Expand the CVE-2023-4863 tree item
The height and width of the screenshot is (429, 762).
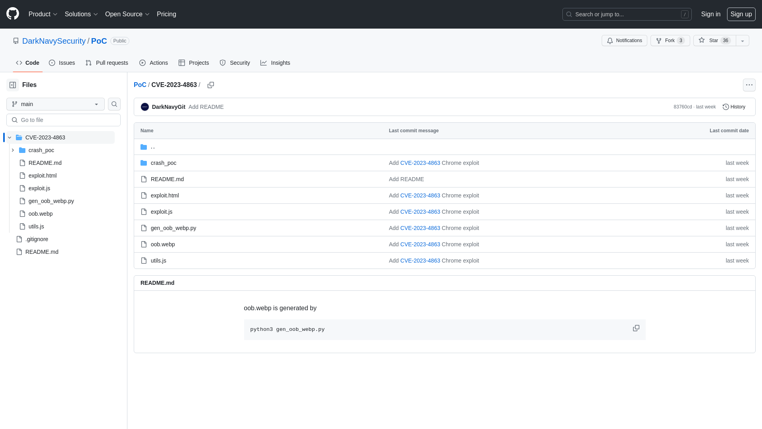coord(9,137)
